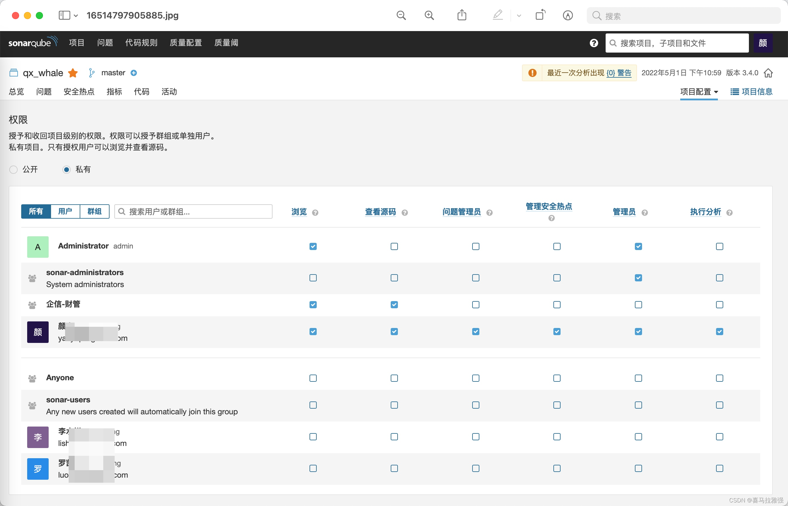Check 执行分析 for Administrator

point(719,246)
